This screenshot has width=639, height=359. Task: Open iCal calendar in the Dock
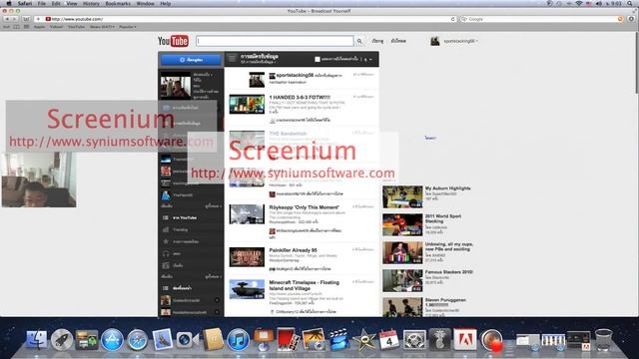pyautogui.click(x=389, y=340)
